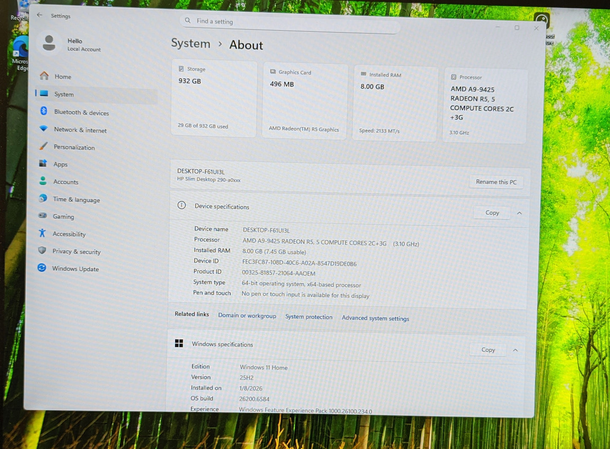Maximize the Settings window

coord(517,27)
